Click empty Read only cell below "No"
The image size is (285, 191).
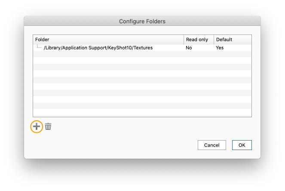198,54
